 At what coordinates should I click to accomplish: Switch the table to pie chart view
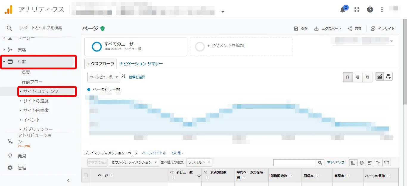(x=361, y=162)
